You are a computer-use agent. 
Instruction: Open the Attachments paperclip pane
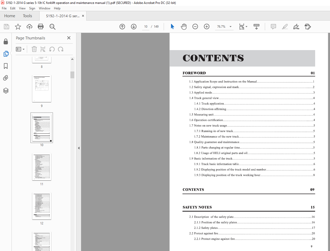point(6,78)
